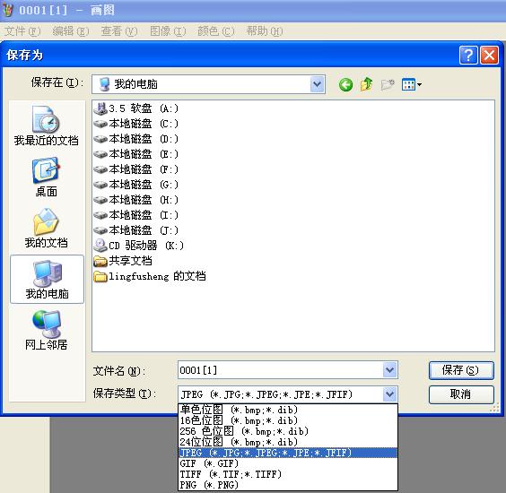Select 本地磁盘 (D:) in the list
This screenshot has height=493, width=506.
(x=135, y=139)
